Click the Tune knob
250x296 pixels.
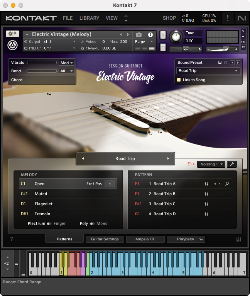pos(176,37)
